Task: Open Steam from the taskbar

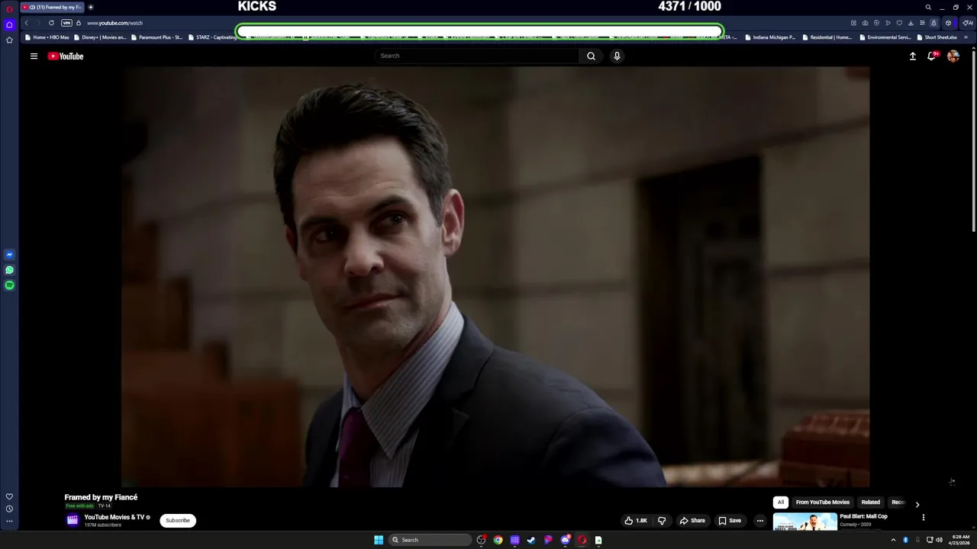Action: coord(531,540)
